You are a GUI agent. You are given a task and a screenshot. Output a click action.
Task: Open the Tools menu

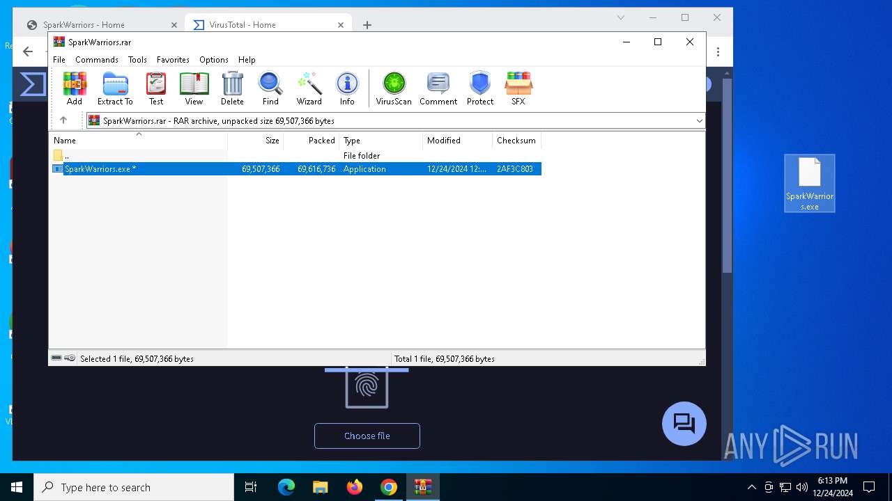(x=137, y=60)
